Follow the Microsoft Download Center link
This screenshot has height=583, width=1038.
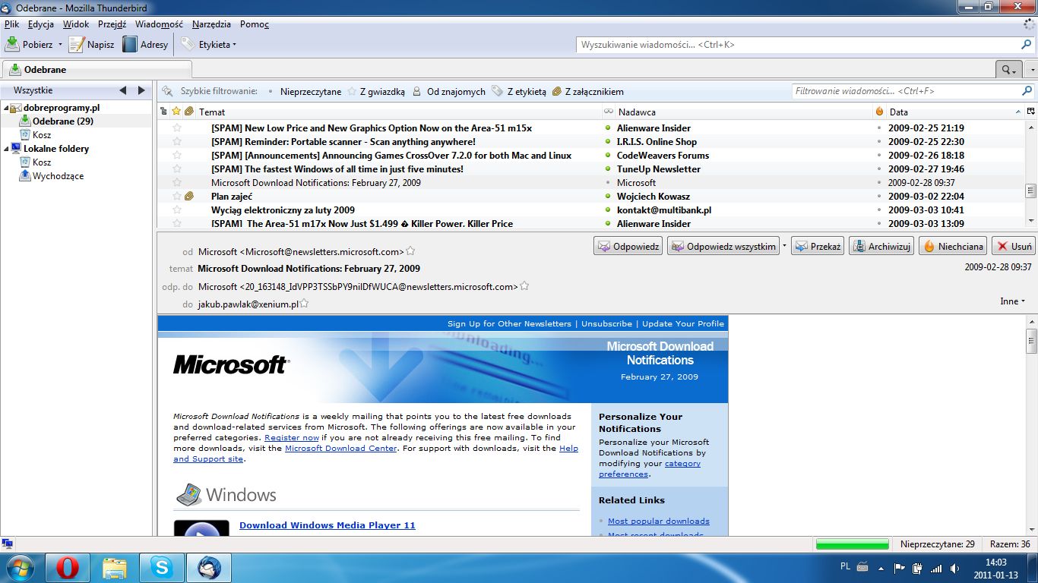click(x=340, y=448)
